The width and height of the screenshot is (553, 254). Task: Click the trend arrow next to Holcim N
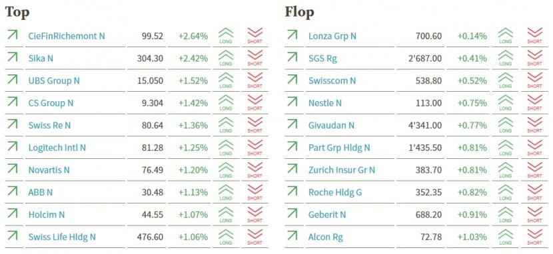13,213
